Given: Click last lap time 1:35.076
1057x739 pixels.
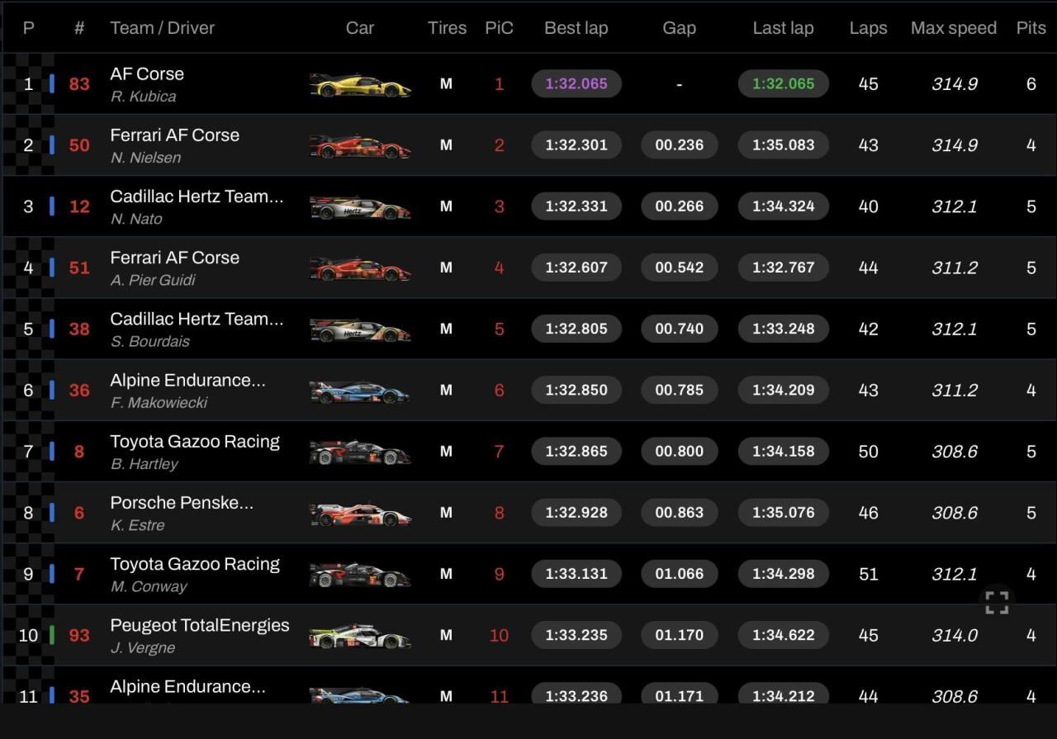Looking at the screenshot, I should click(783, 513).
